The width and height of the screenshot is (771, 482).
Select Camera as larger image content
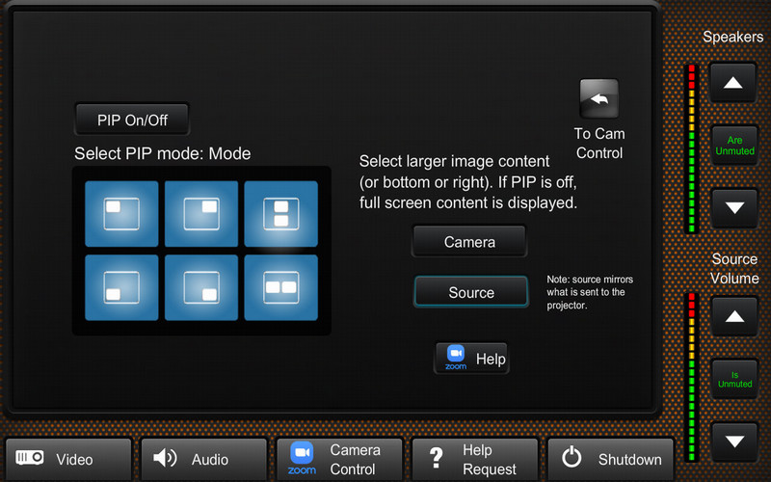[x=469, y=242]
